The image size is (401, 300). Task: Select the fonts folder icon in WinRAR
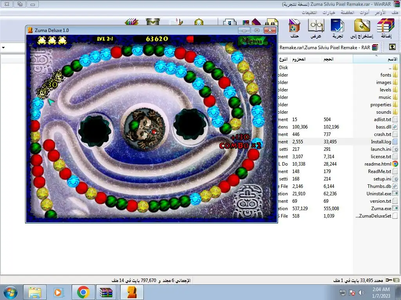pos(396,75)
